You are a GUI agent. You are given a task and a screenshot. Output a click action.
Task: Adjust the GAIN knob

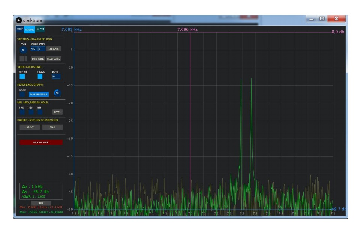tap(23, 50)
